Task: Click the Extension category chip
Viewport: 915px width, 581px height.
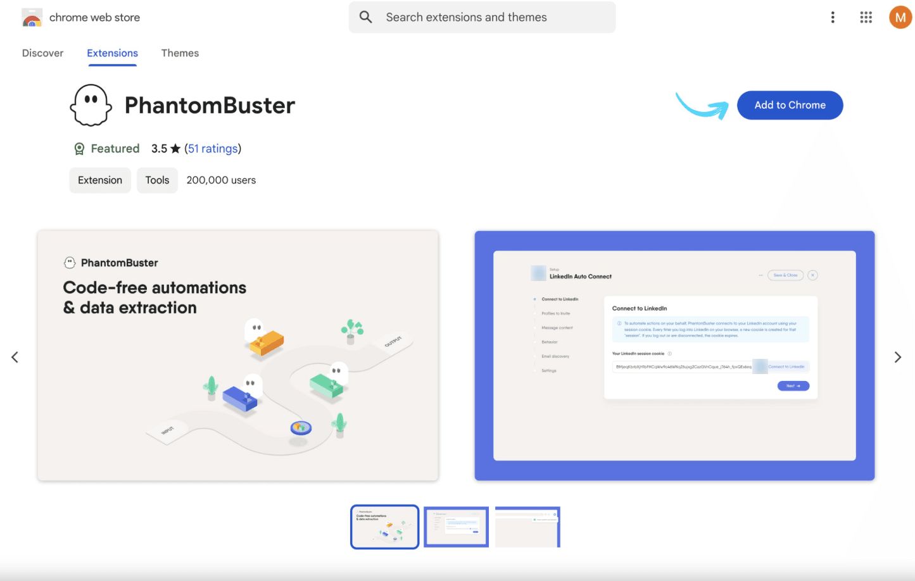Action: point(100,180)
